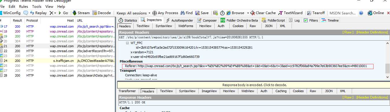Select request Raw inspector tab
Image resolution: width=390 pixels, height=112 pixels.
pyautogui.click(x=253, y=26)
